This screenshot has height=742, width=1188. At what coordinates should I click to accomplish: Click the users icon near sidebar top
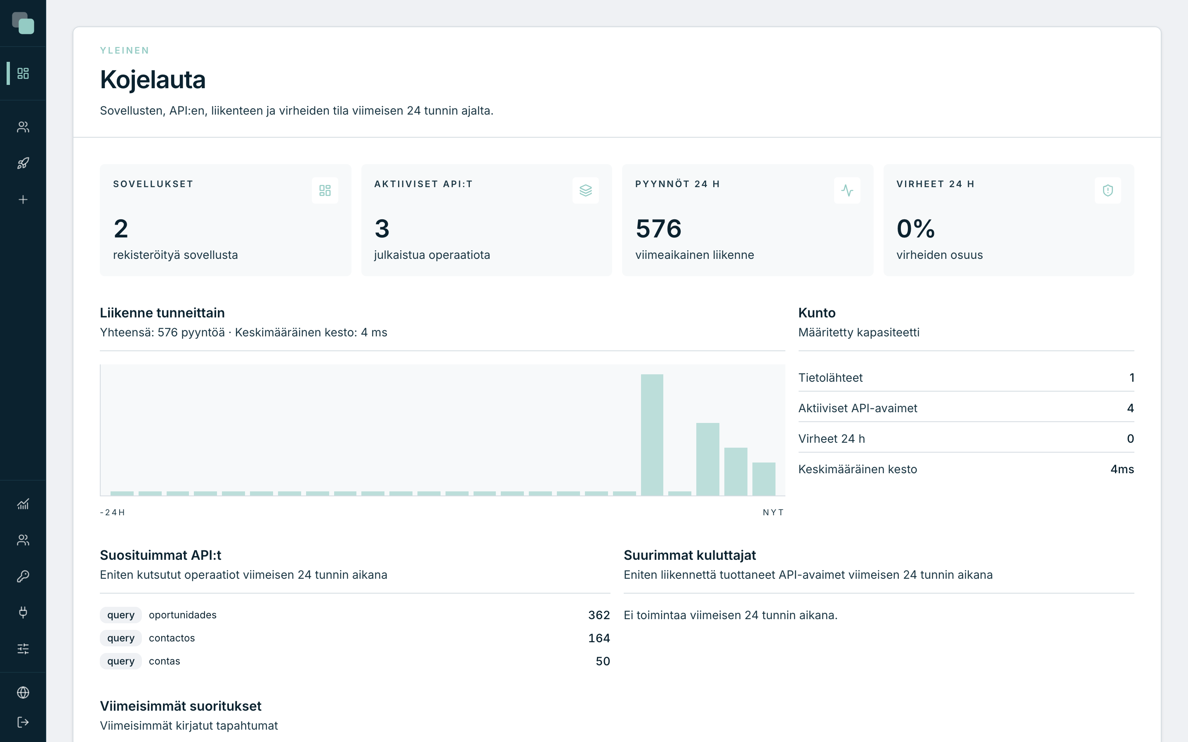[23, 127]
